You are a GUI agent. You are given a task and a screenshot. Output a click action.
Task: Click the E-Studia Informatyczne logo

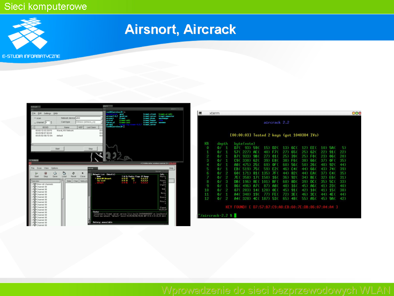pyautogui.click(x=31, y=38)
